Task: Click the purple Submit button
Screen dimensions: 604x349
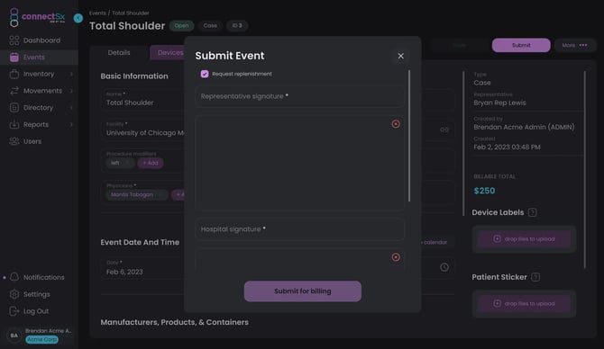Action: coord(521,45)
